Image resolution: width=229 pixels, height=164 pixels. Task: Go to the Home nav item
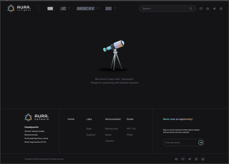(x=50, y=9)
